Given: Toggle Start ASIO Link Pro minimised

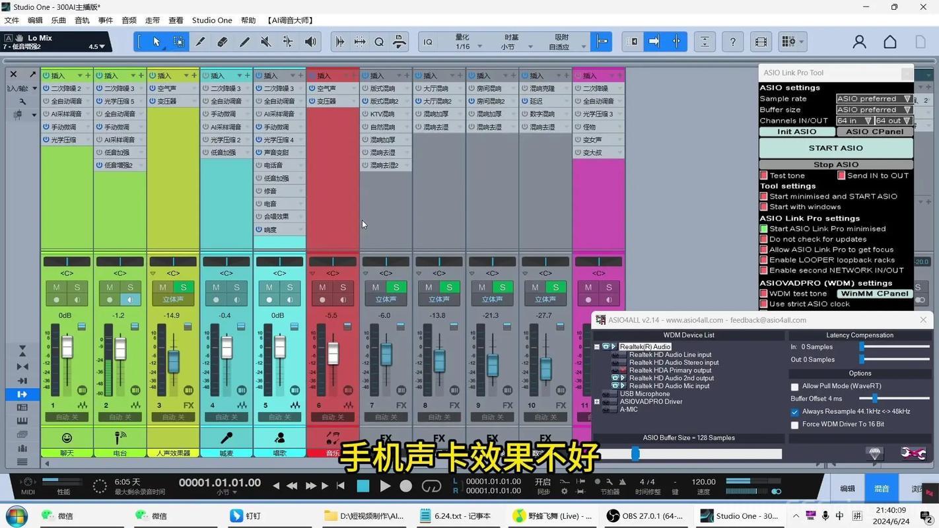Looking at the screenshot, I should pyautogui.click(x=764, y=229).
